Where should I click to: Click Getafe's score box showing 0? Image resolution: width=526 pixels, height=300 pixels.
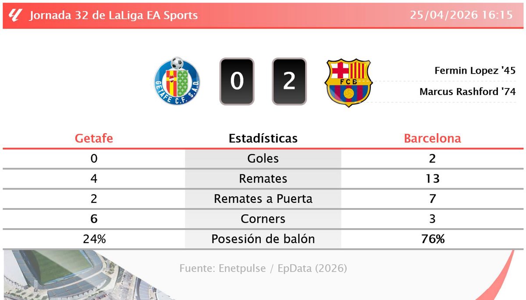237,81
